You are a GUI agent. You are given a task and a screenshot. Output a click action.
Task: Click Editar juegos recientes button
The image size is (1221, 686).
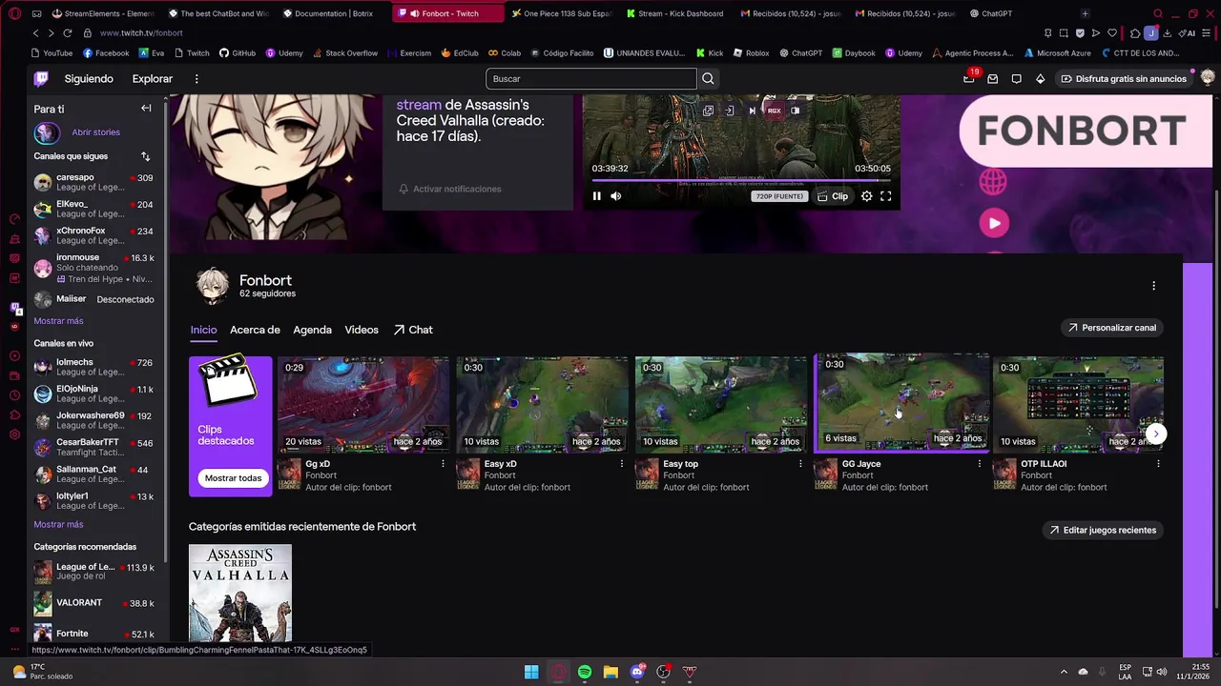1103,530
